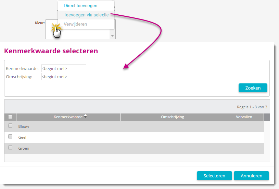Dismiss the dialog with Annuleren
This screenshot has height=189, width=279.
[x=251, y=176]
